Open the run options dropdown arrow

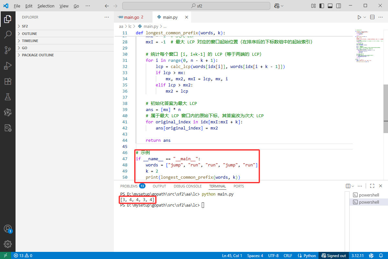point(365,17)
